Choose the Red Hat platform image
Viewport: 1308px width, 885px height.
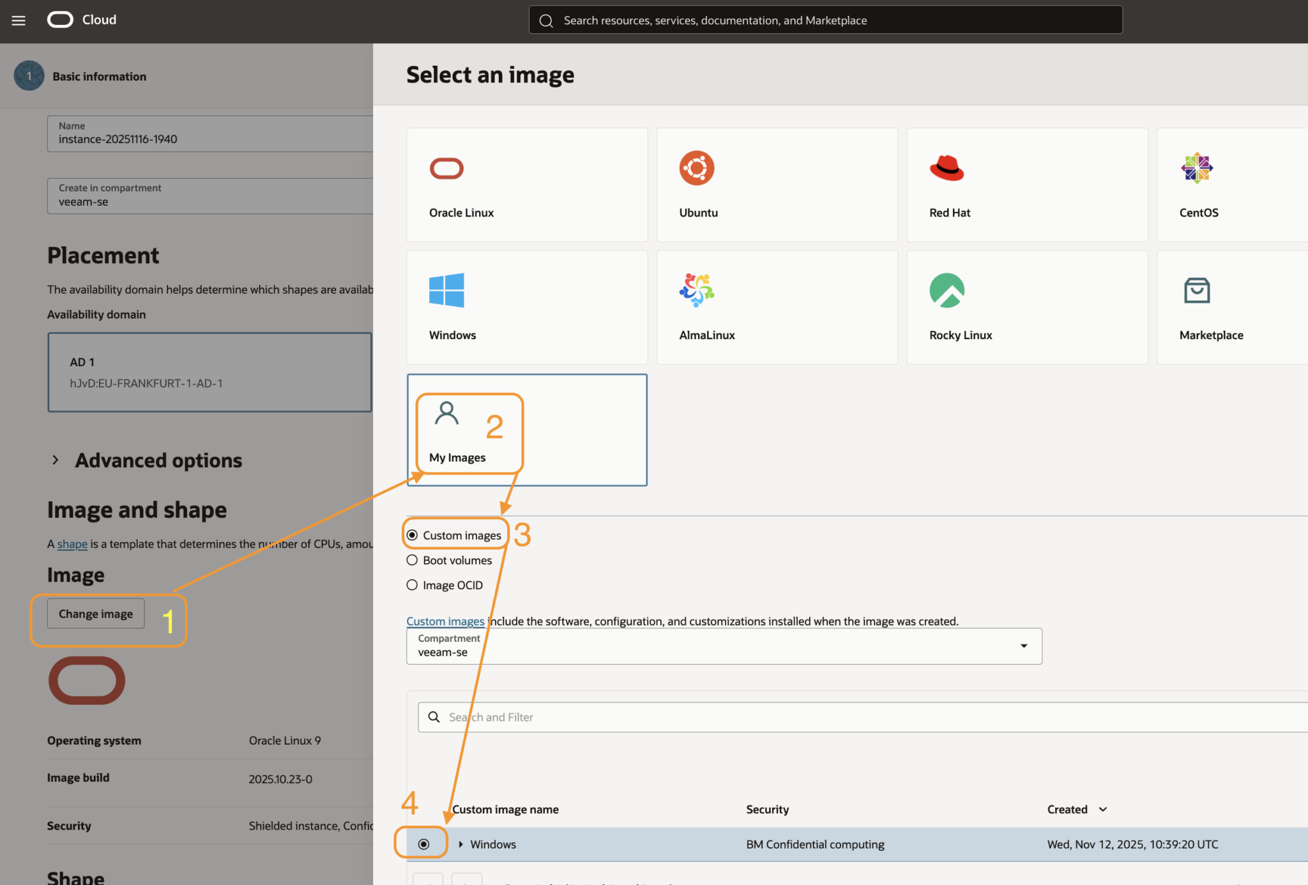tap(1026, 185)
